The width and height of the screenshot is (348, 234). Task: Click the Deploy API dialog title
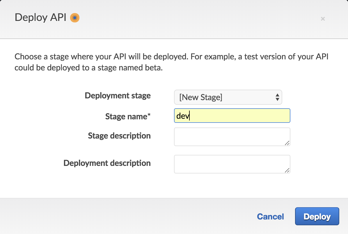40,18
